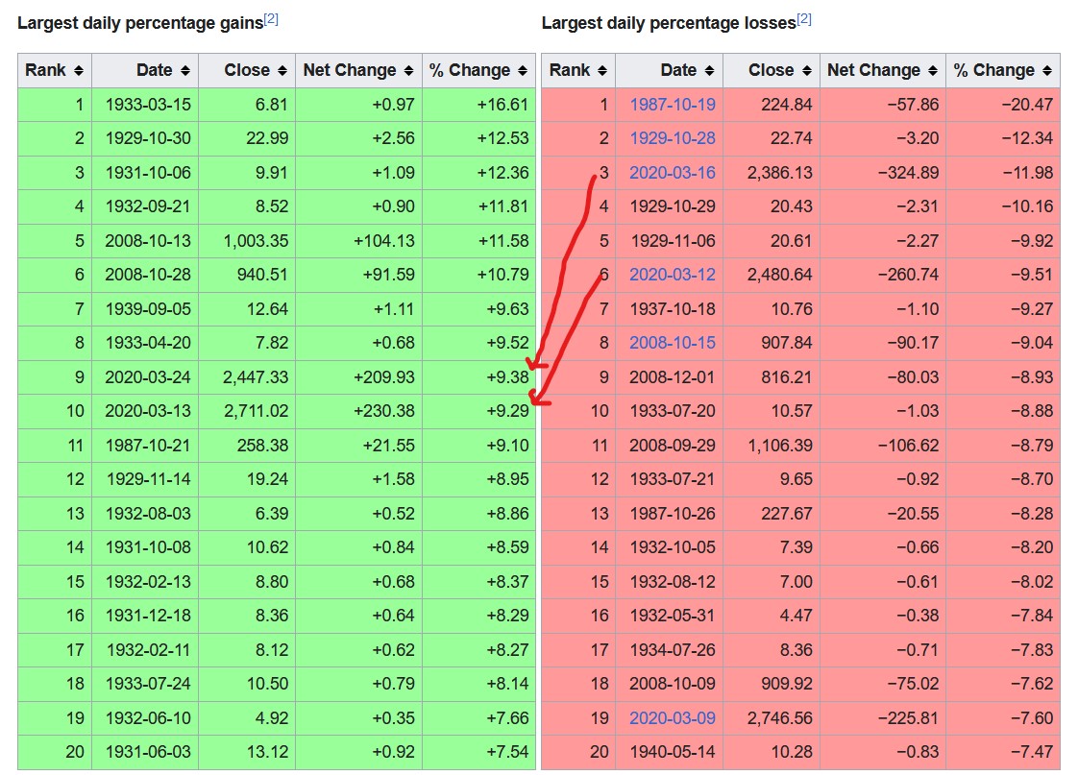Select the −106.62 net change cell

(883, 446)
